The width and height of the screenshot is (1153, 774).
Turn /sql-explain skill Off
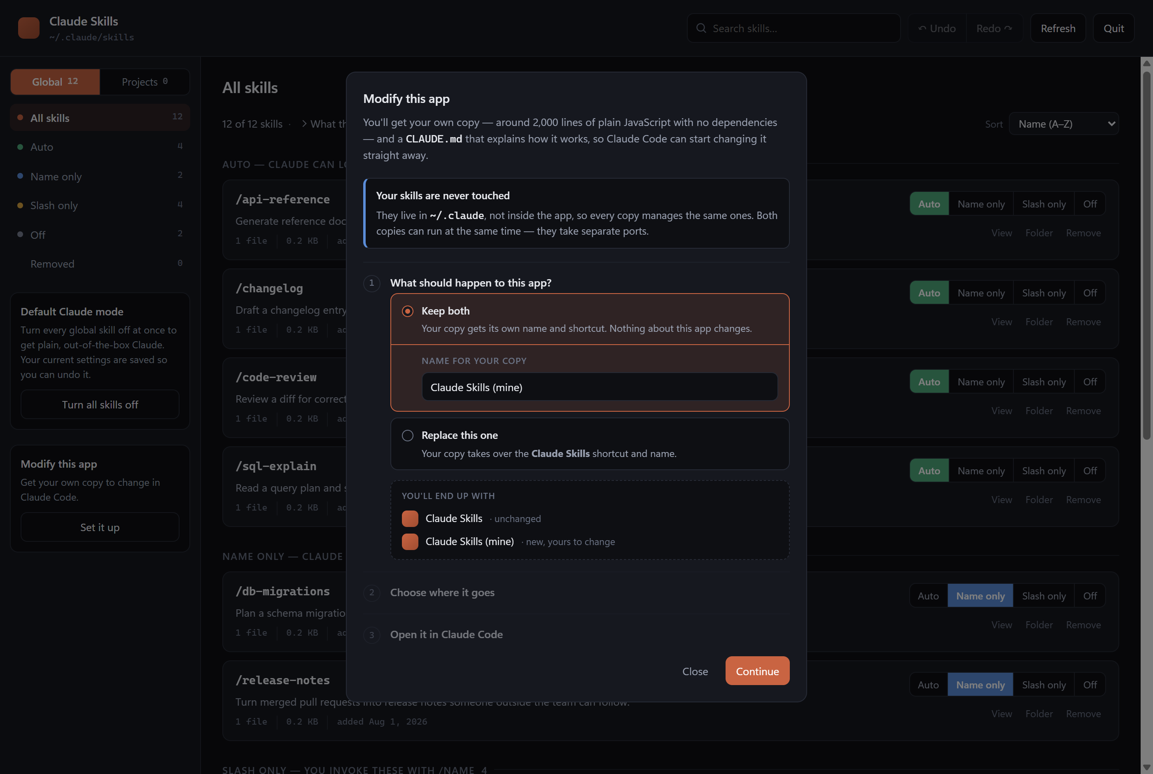point(1090,471)
